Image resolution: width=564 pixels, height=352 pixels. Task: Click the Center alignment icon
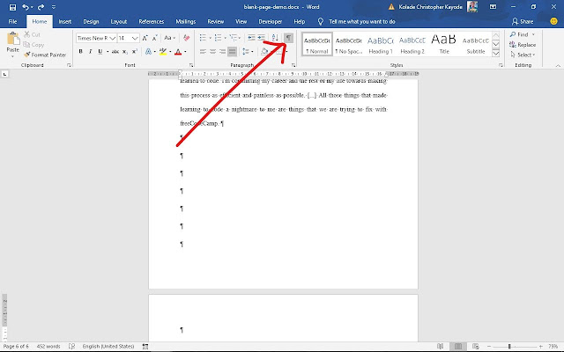click(x=212, y=51)
